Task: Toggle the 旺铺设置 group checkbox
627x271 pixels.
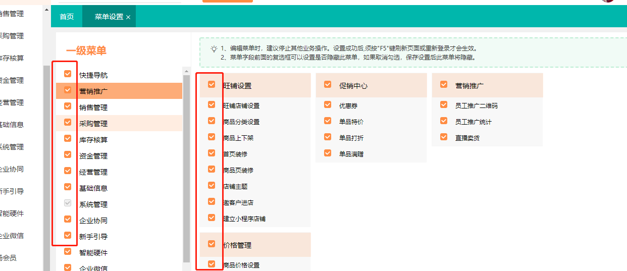Action: point(212,85)
